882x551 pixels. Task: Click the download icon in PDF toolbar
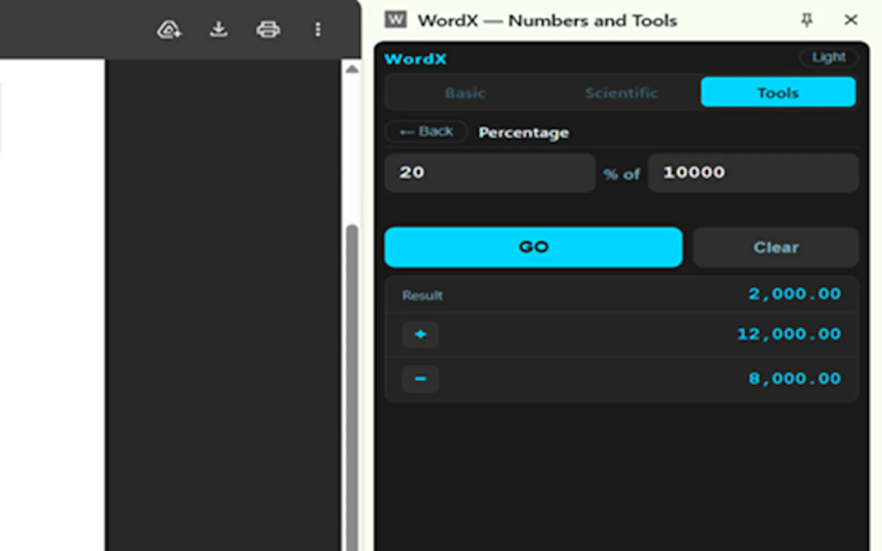pyautogui.click(x=219, y=29)
